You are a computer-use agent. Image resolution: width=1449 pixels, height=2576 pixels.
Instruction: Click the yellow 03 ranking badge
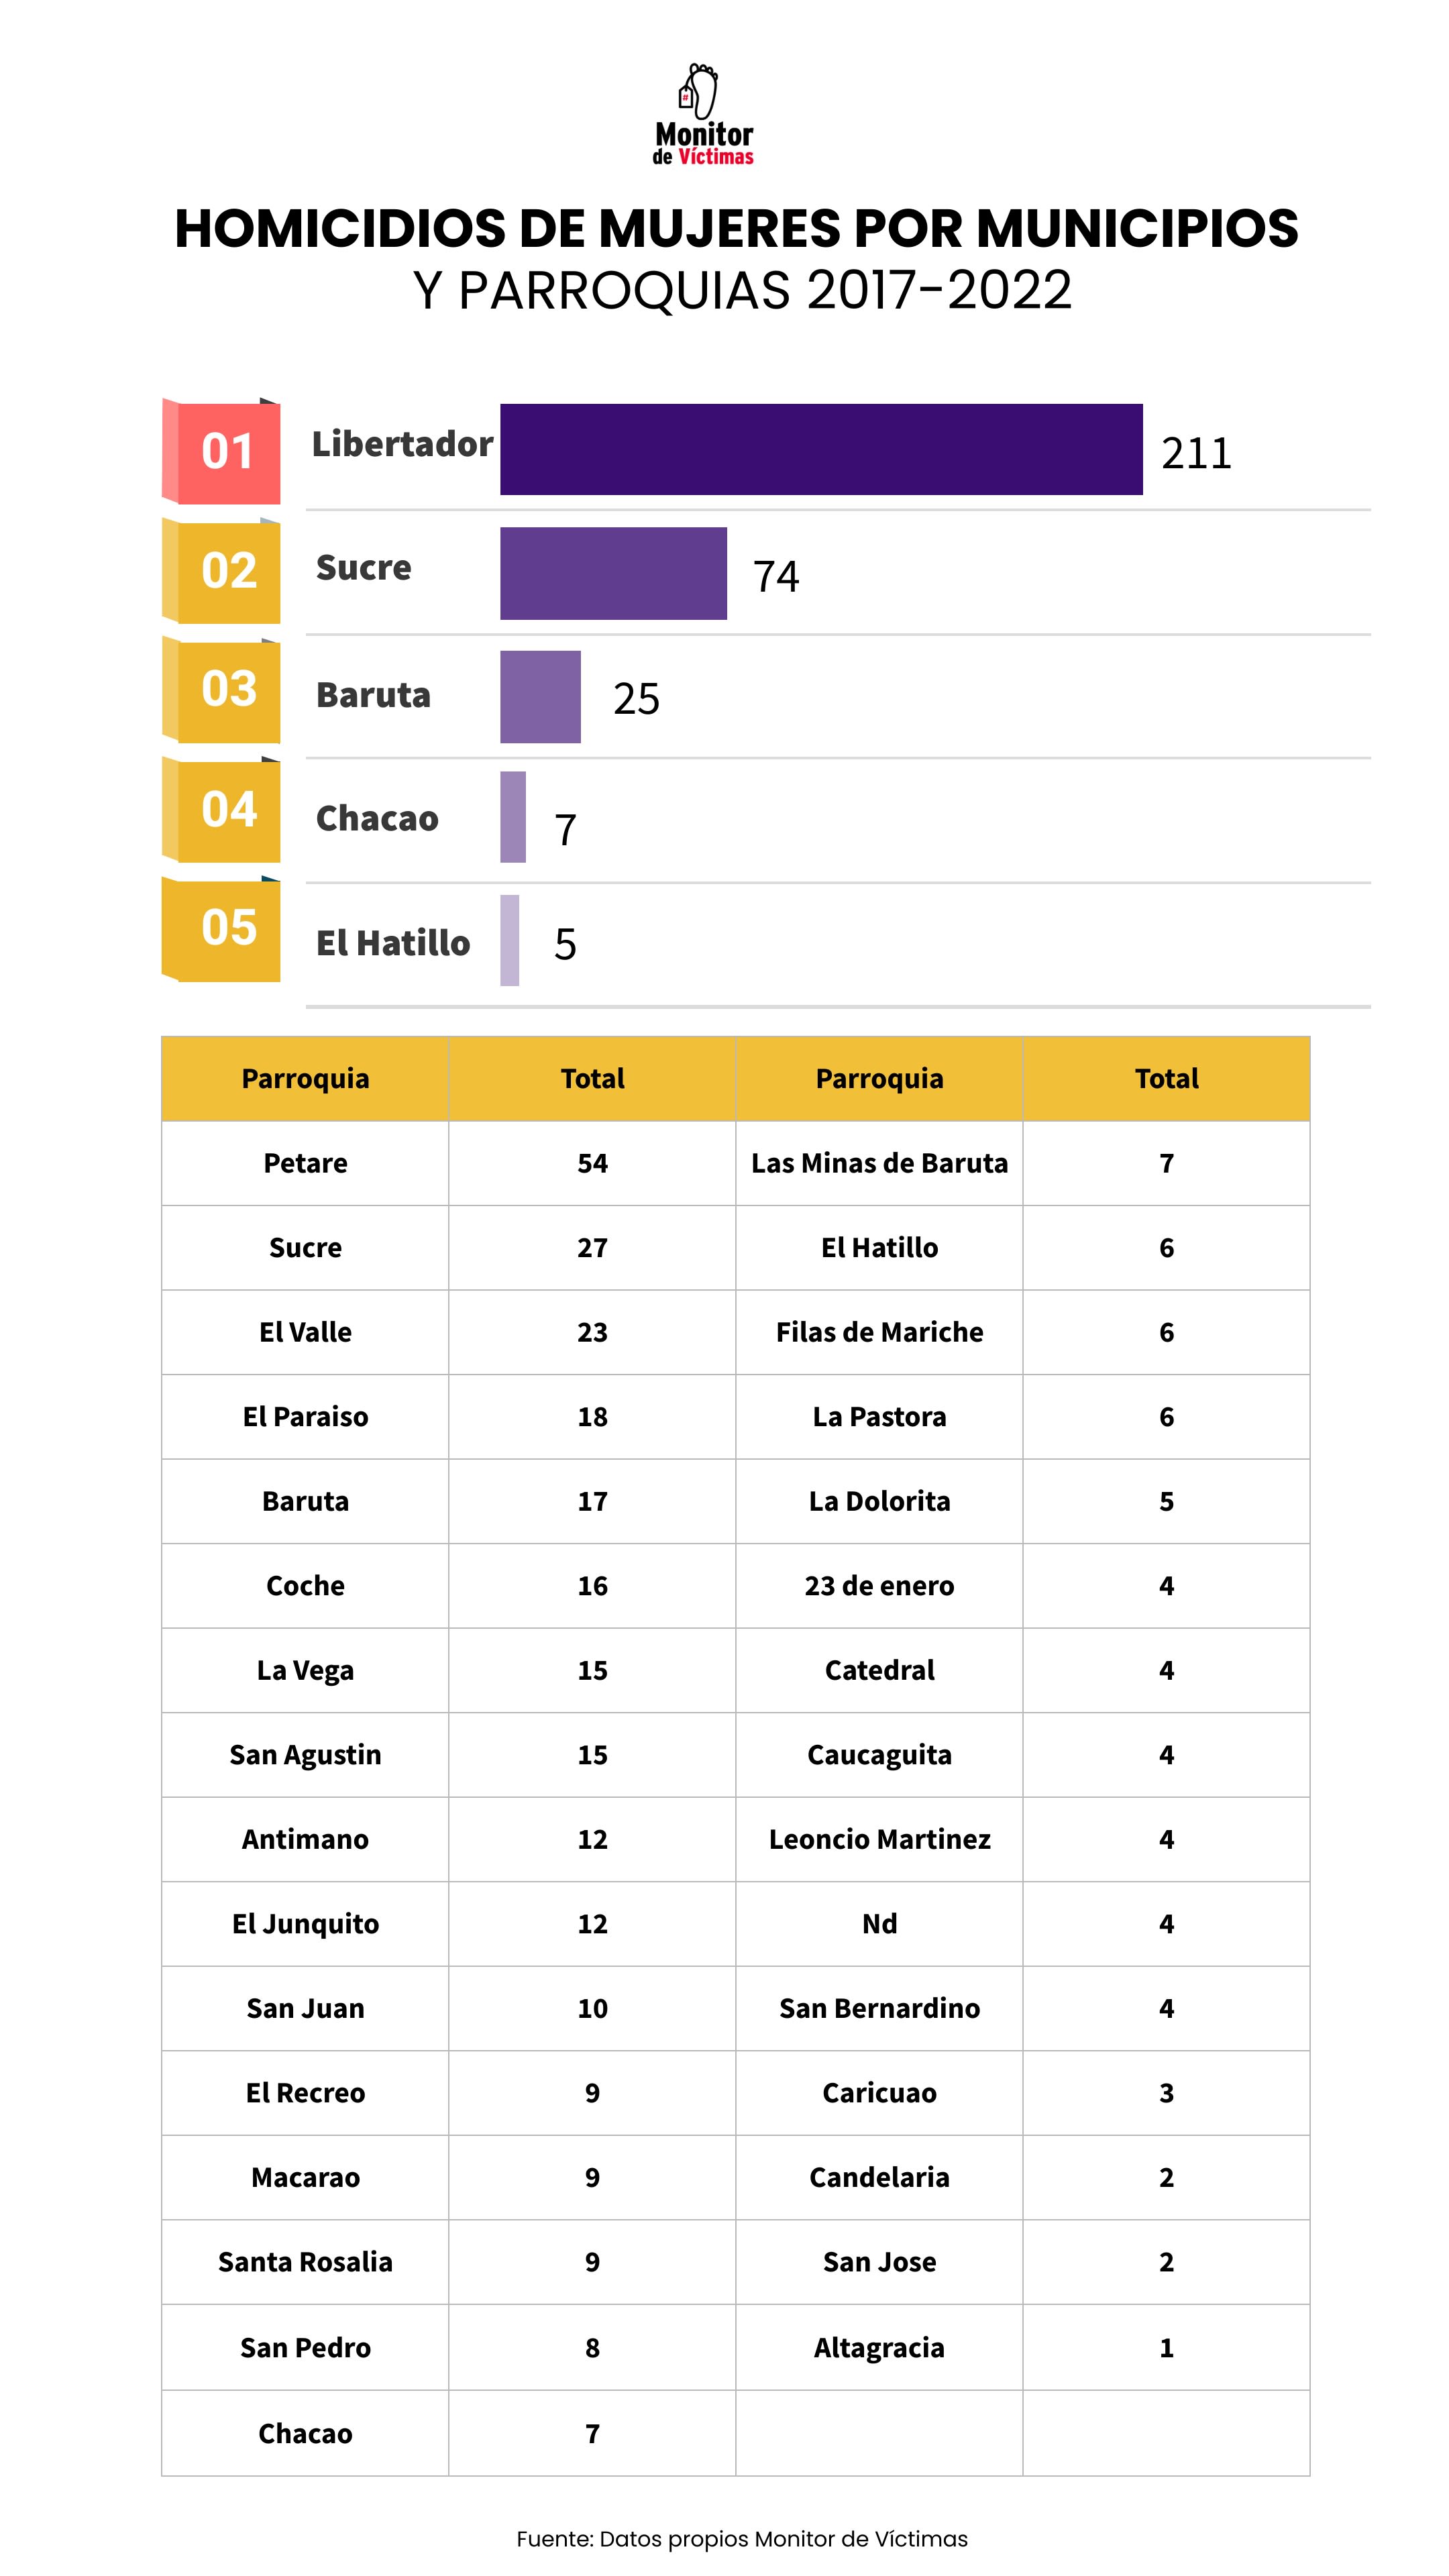tap(223, 690)
